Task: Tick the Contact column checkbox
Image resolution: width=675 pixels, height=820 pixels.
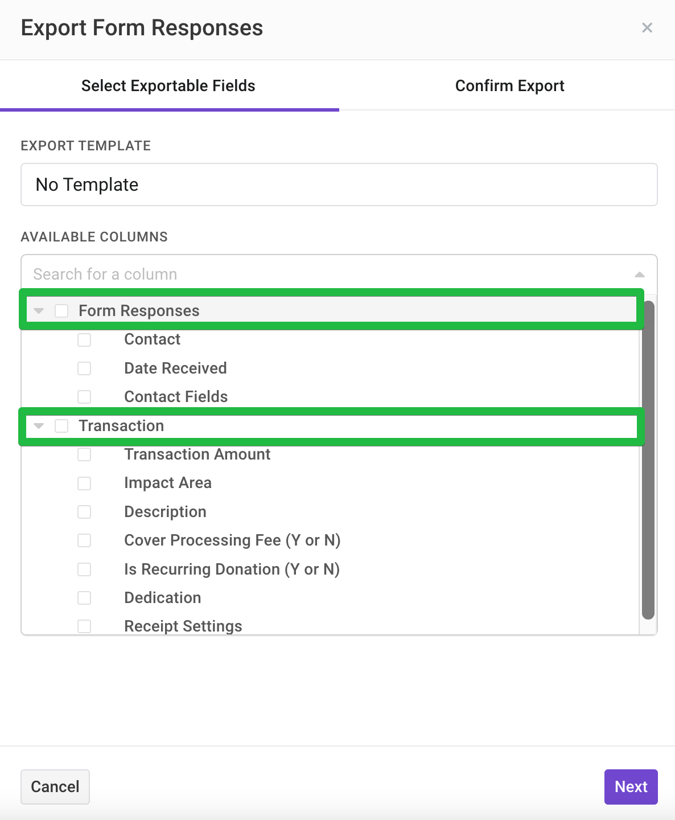Action: (x=84, y=339)
